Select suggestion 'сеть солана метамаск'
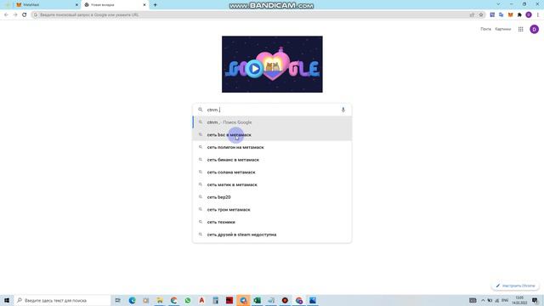544x306 pixels. (272, 172)
